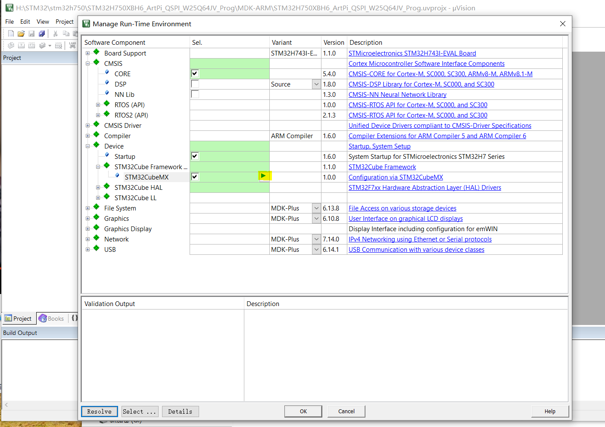This screenshot has height=427, width=605.
Task: Click the Details button
Action: 180,412
